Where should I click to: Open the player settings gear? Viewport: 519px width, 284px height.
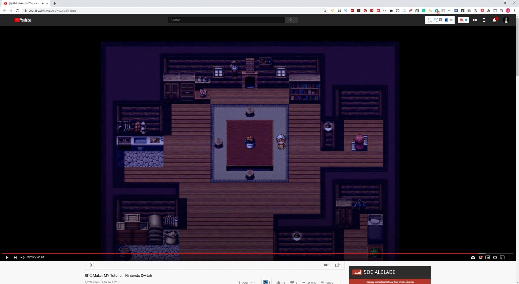tap(480, 257)
